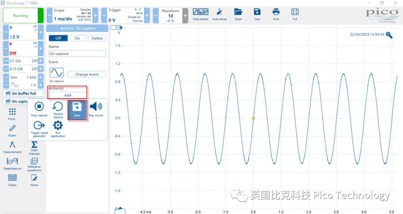The image size is (403, 214).
Task: Open channel B Off settings
Action: click(23, 49)
